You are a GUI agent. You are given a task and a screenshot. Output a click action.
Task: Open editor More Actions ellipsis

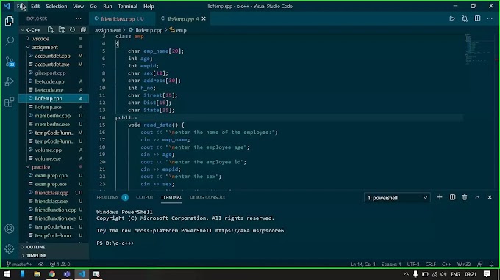pyautogui.click(x=490, y=19)
